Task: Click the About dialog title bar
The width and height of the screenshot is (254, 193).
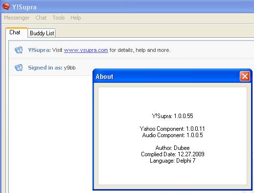Action: click(x=166, y=76)
